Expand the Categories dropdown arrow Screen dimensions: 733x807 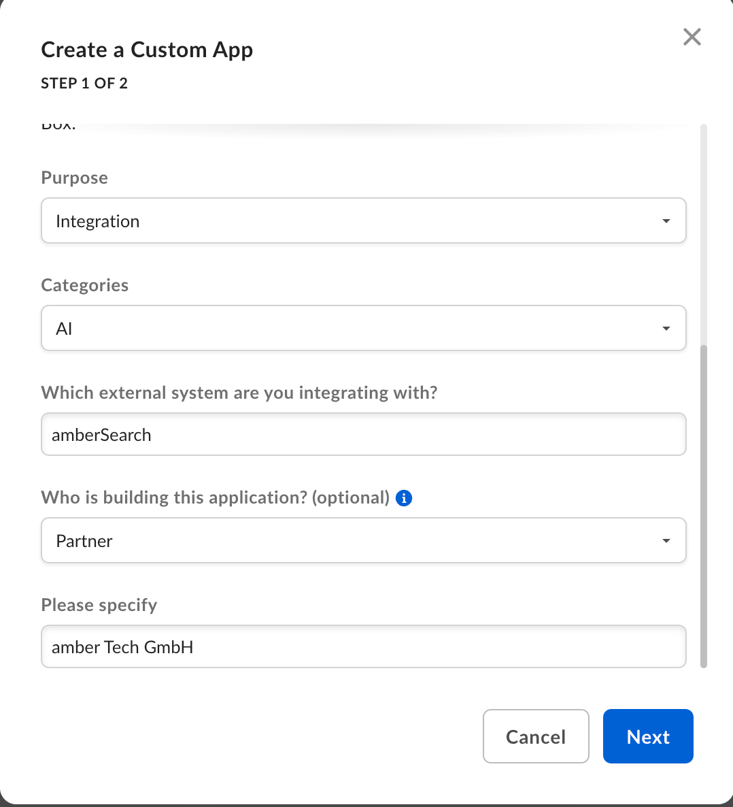(666, 329)
